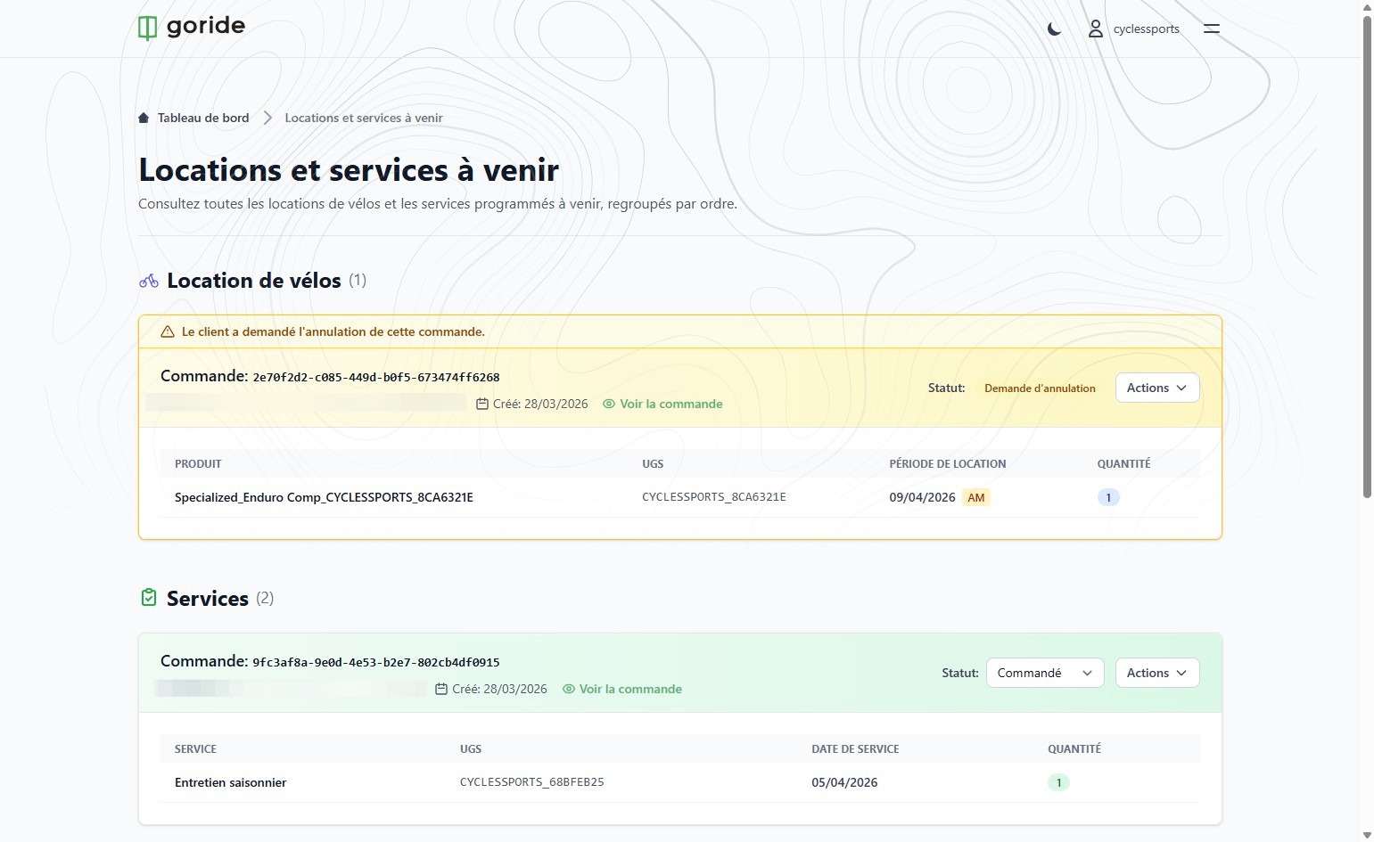Click the goride logo icon
Viewport: 1374px width, 842px height.
point(147,28)
